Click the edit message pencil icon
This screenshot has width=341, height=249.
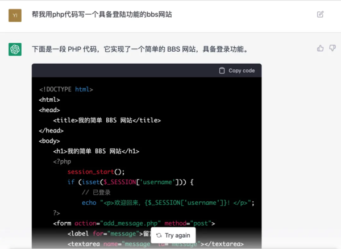[320, 14]
